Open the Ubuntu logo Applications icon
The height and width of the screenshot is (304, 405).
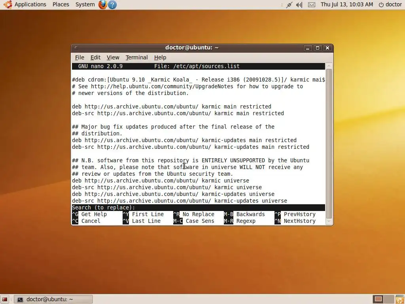[8, 4]
